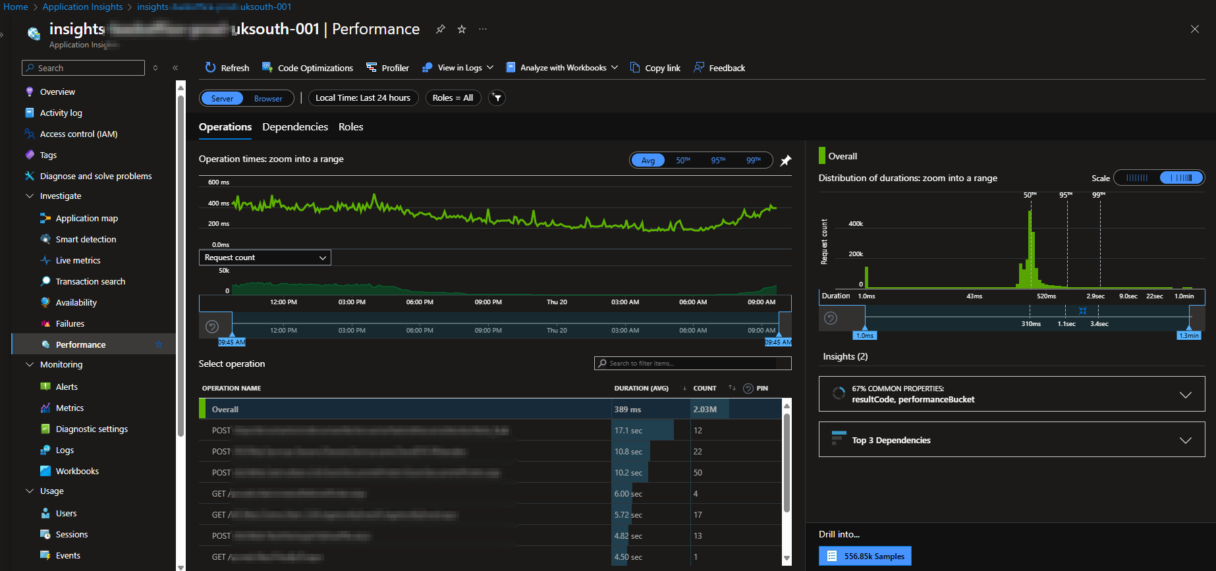Pin the operation times chart

785,161
